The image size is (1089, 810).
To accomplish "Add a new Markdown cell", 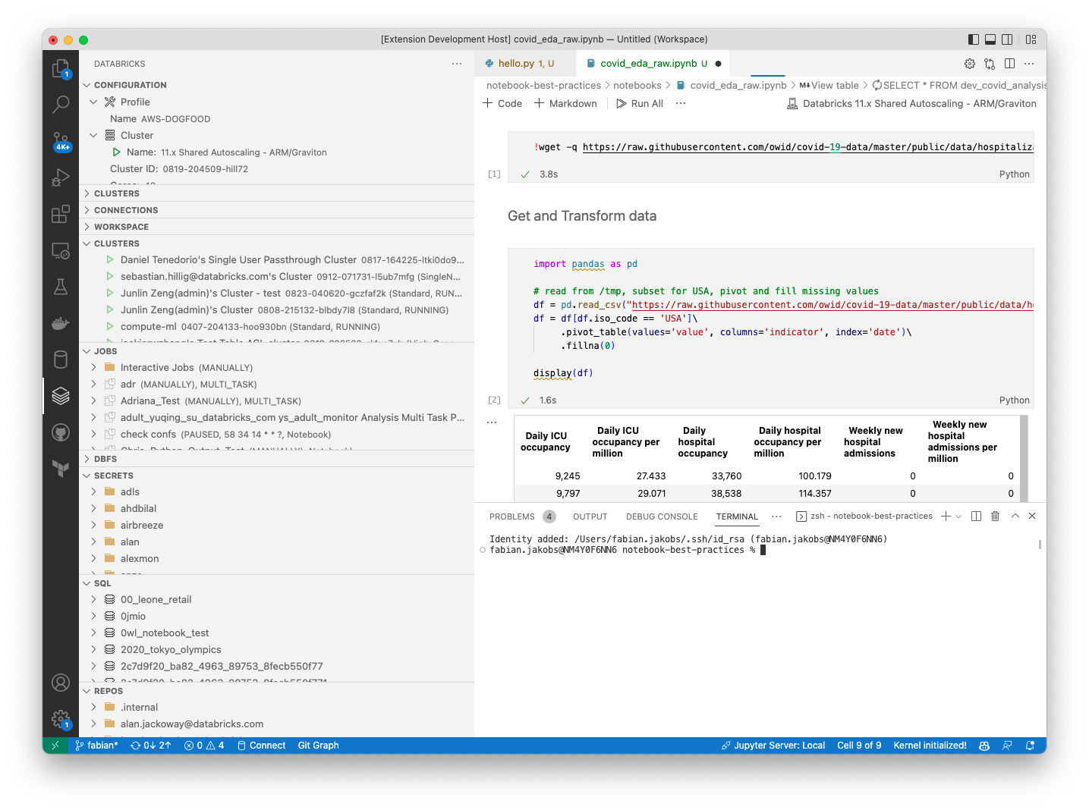I will pos(565,103).
